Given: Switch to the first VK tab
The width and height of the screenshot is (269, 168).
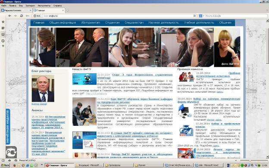Looking at the screenshot, I should 16,10.
